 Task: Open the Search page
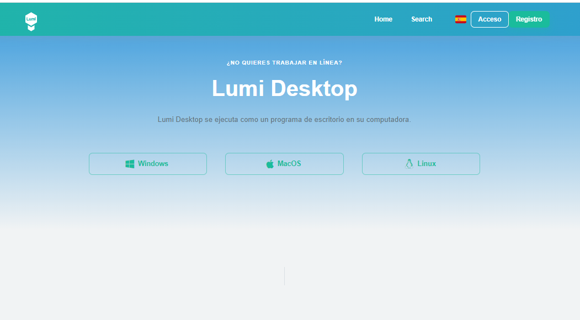coord(422,19)
